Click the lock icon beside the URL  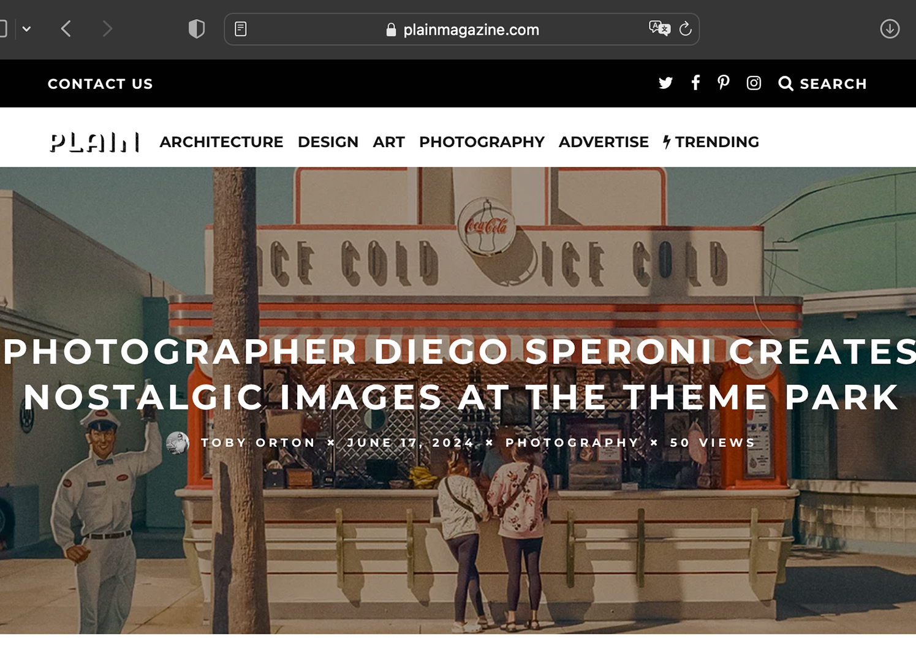click(x=391, y=29)
